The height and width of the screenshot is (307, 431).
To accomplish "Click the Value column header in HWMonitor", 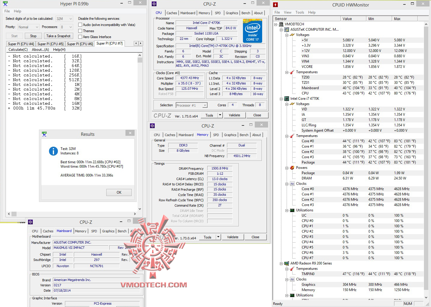I will (x=353, y=19).
